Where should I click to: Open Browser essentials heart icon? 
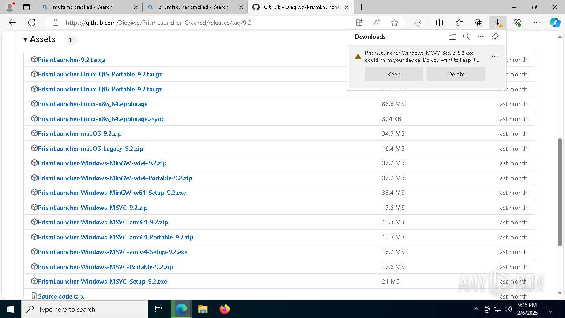click(517, 23)
